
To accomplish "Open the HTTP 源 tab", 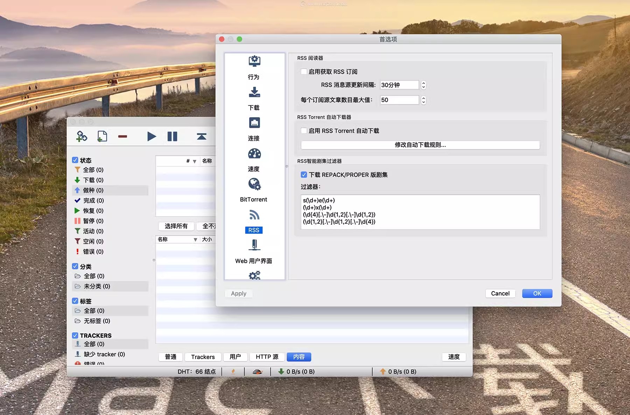I will pos(267,357).
